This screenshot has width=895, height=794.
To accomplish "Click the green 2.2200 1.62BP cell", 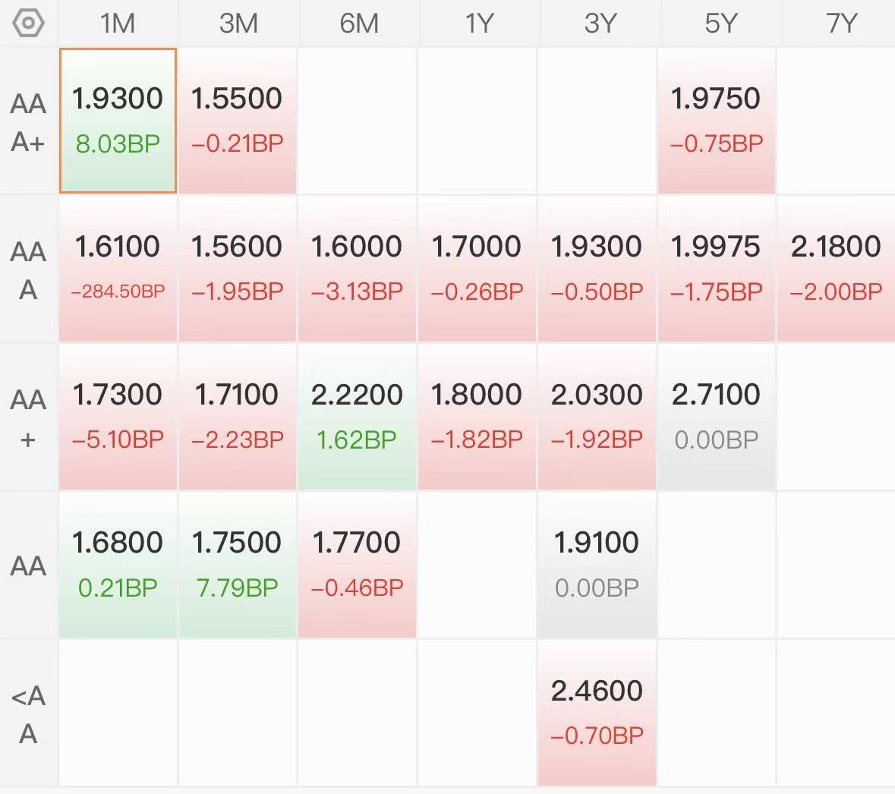I will coord(357,417).
